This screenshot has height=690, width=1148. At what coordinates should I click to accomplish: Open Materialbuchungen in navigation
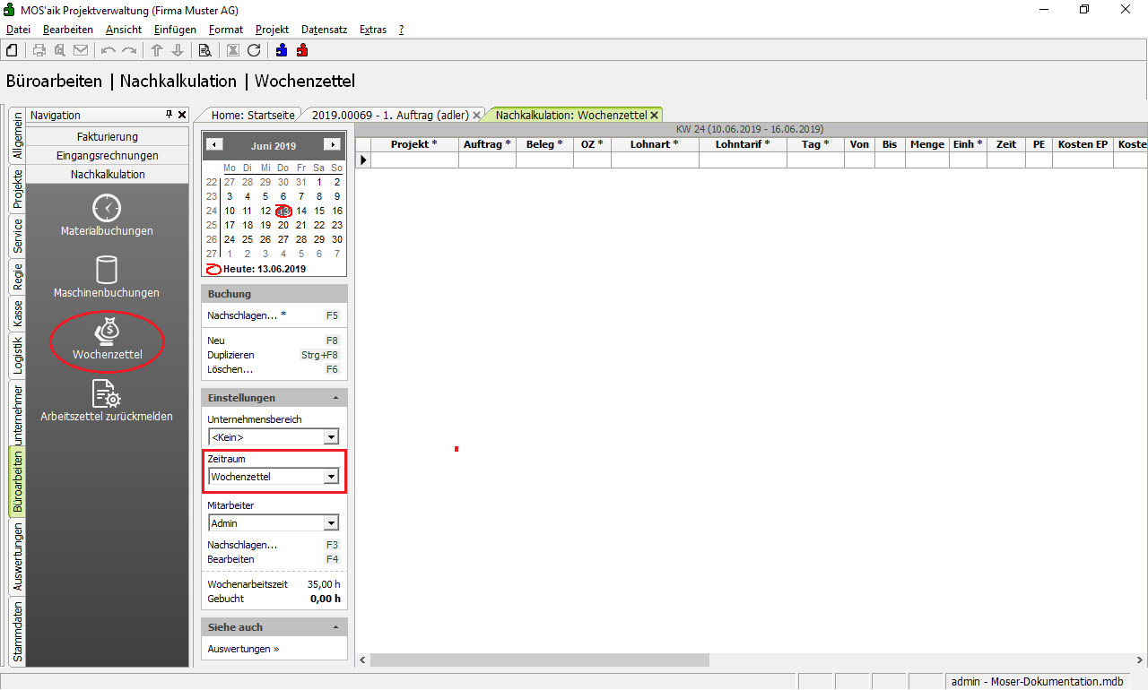[x=107, y=215]
